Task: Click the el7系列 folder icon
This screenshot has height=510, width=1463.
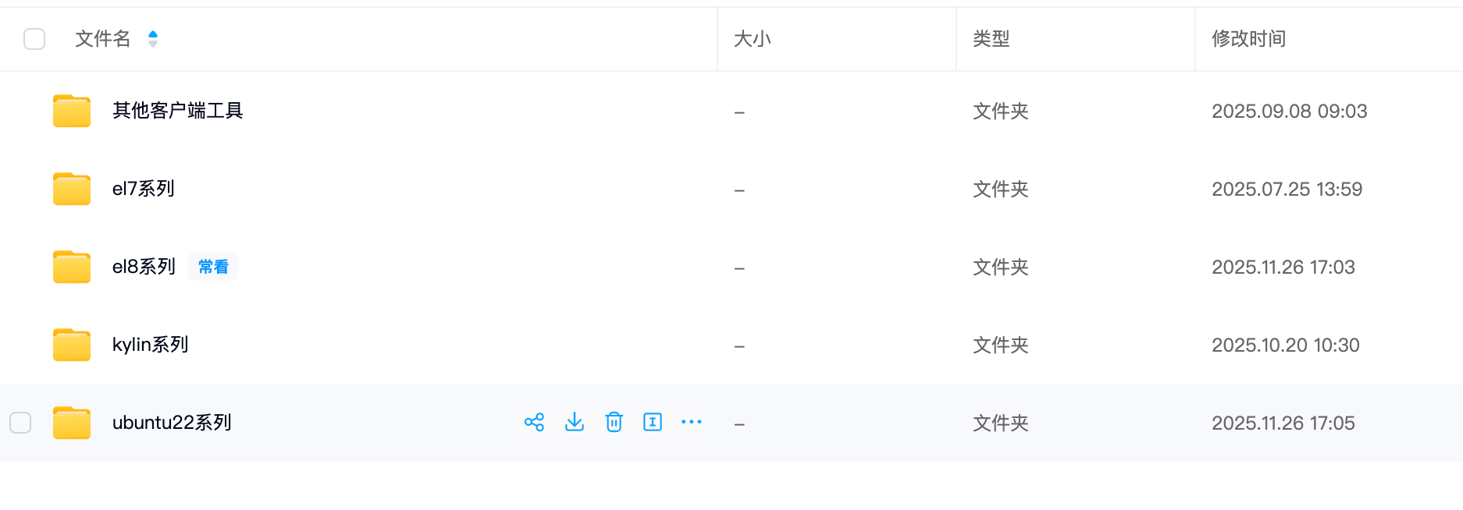Action: pyautogui.click(x=72, y=189)
